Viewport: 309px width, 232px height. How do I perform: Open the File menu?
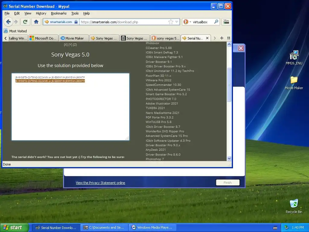(7, 13)
